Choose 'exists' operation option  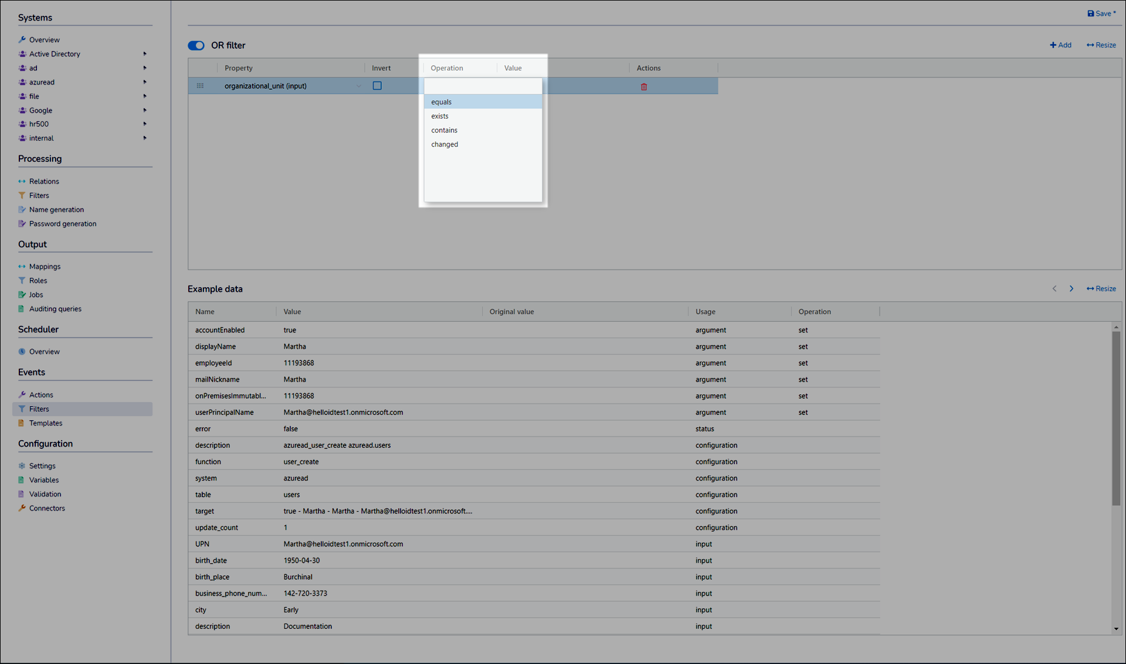(440, 116)
